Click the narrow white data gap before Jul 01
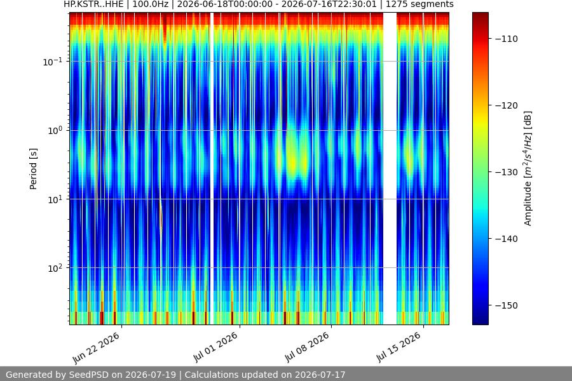 [x=212, y=168]
